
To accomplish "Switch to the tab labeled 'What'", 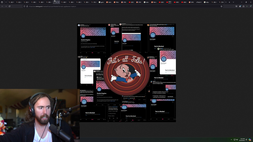I will click(116, 2).
